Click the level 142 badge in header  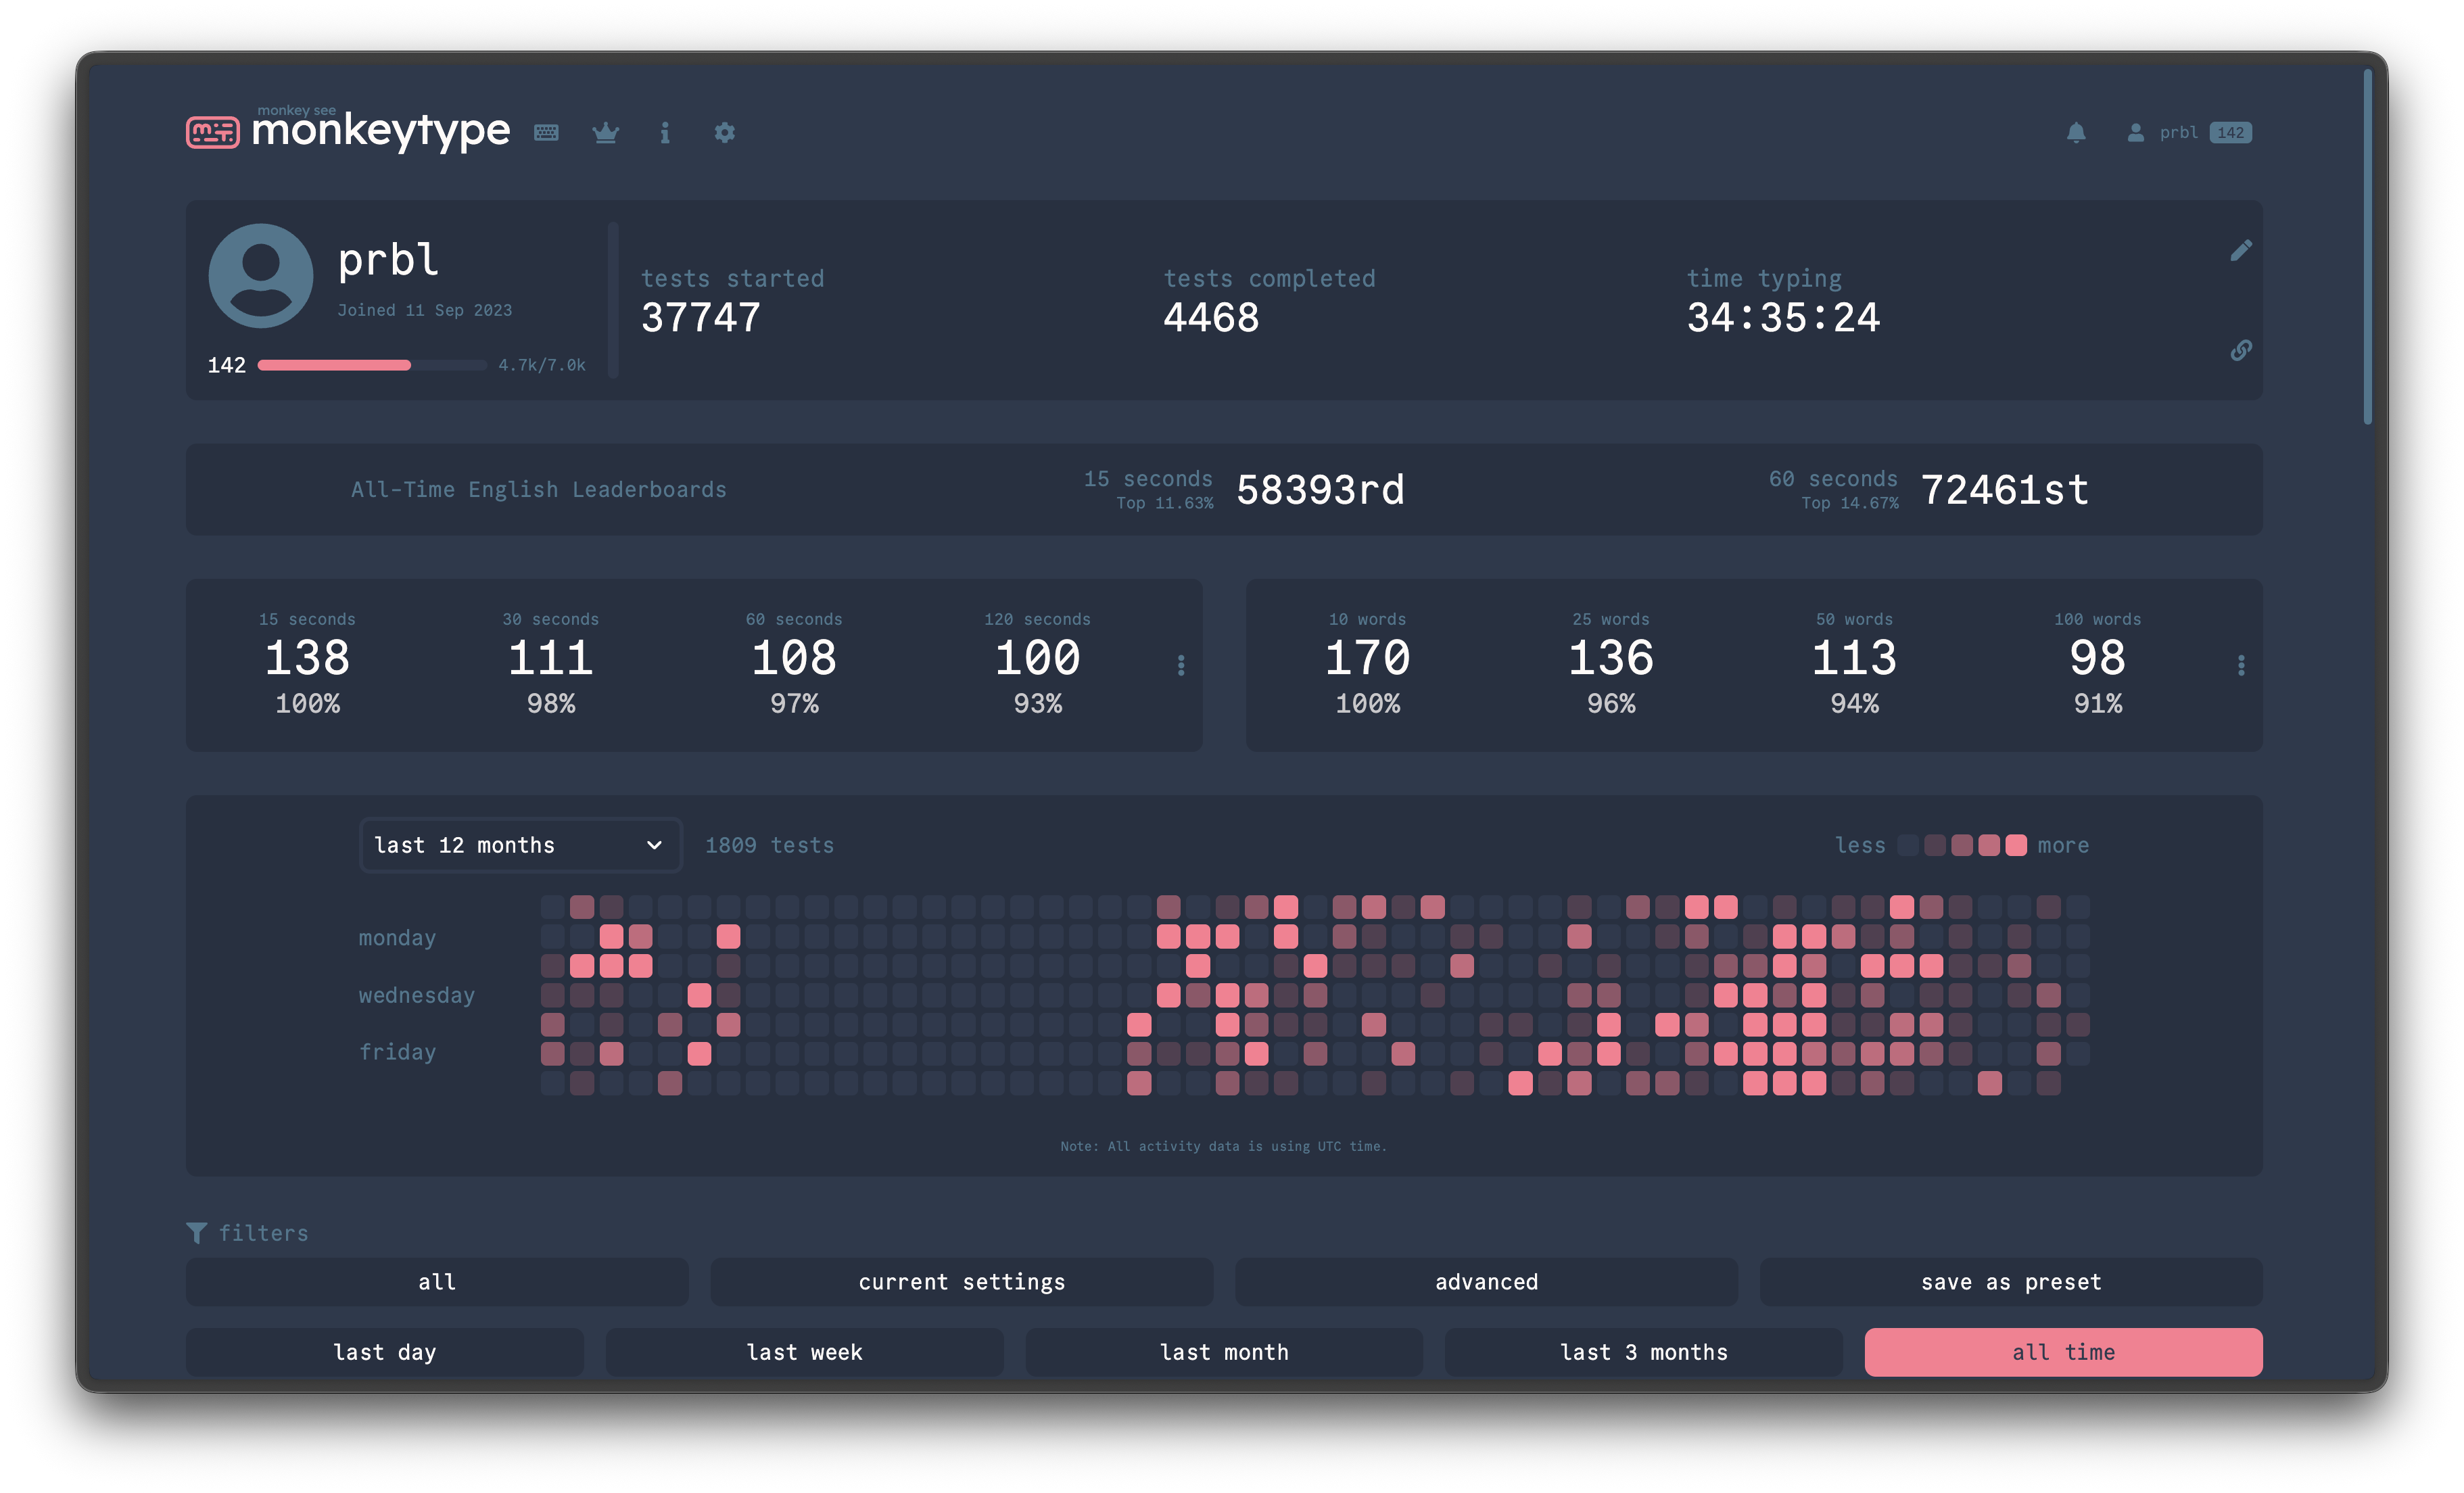[2231, 133]
